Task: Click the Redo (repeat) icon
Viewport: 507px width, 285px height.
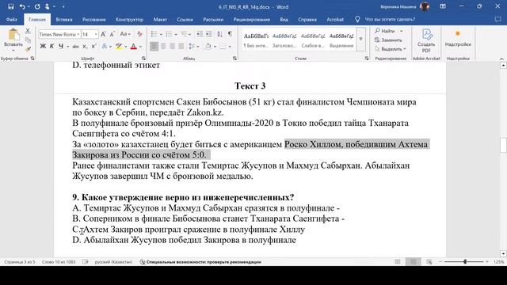Action: click(x=37, y=6)
